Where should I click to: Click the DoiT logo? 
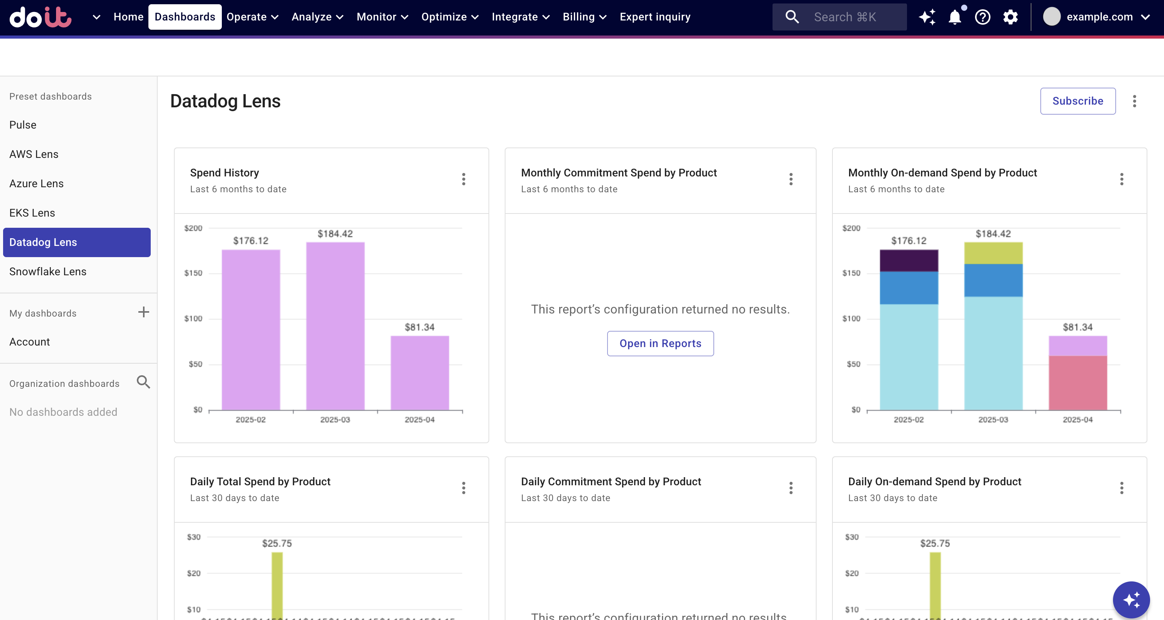tap(41, 17)
